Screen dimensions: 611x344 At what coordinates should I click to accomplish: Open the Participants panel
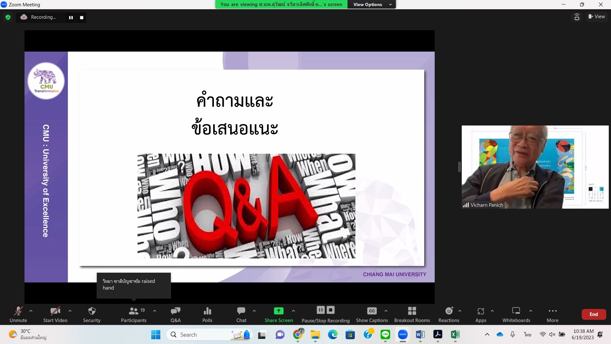coord(134,314)
